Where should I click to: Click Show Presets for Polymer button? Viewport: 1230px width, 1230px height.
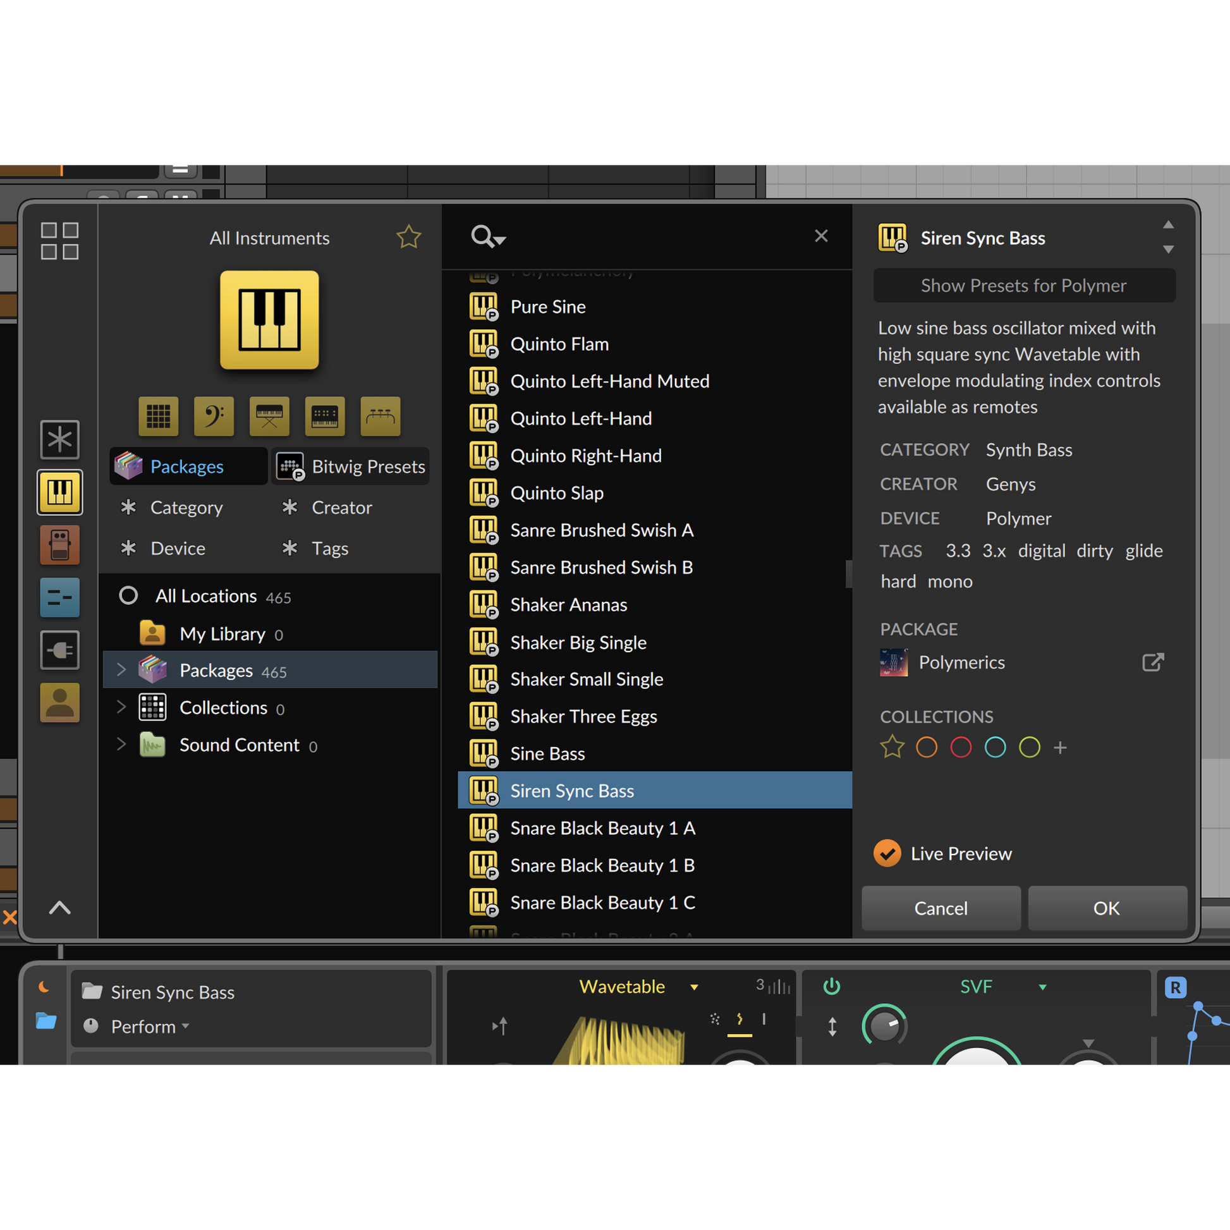1024,286
